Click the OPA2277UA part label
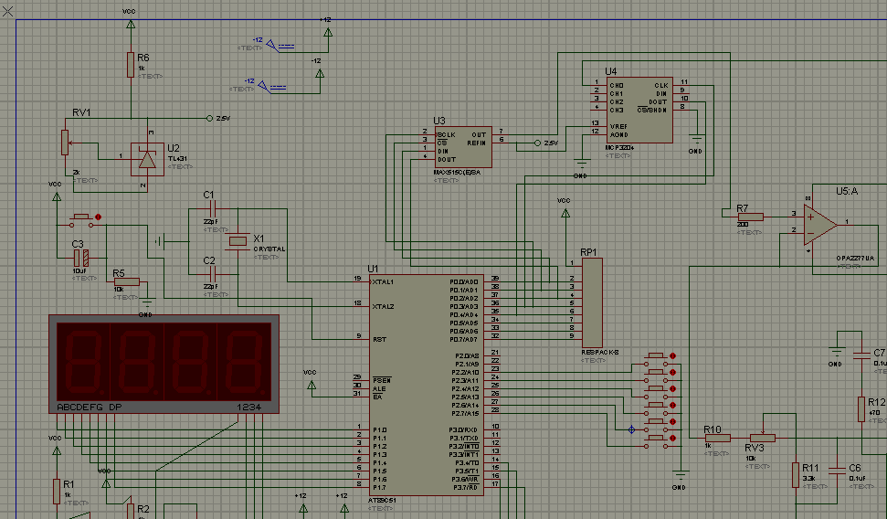The width and height of the screenshot is (887, 519). pyautogui.click(x=855, y=258)
